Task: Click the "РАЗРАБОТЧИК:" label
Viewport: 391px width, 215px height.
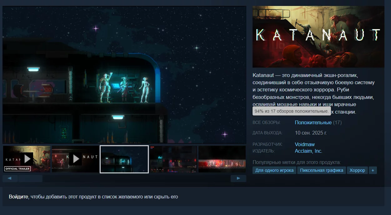Action: click(x=268, y=144)
